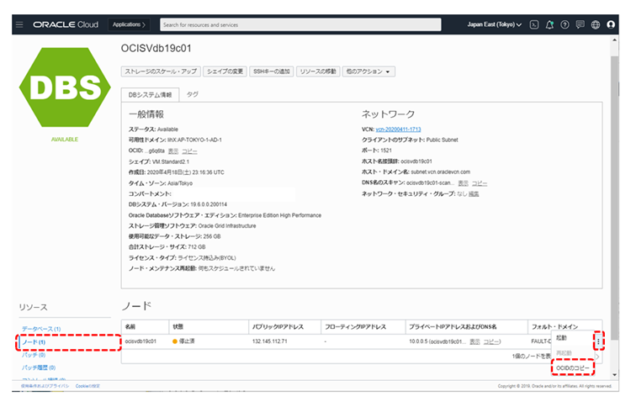Click the ストレージのスケール・アップ button
631x407 pixels.
(x=162, y=72)
